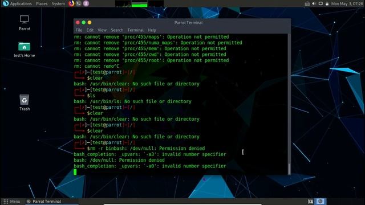The height and width of the screenshot is (205, 365).
Task: Click the line containing '-a0': invalid number specifier
Action: coord(150,166)
